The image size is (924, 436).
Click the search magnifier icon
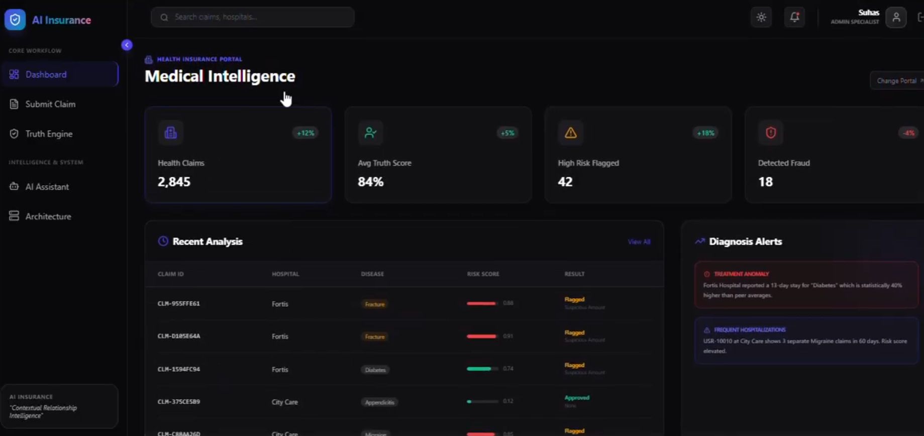164,17
